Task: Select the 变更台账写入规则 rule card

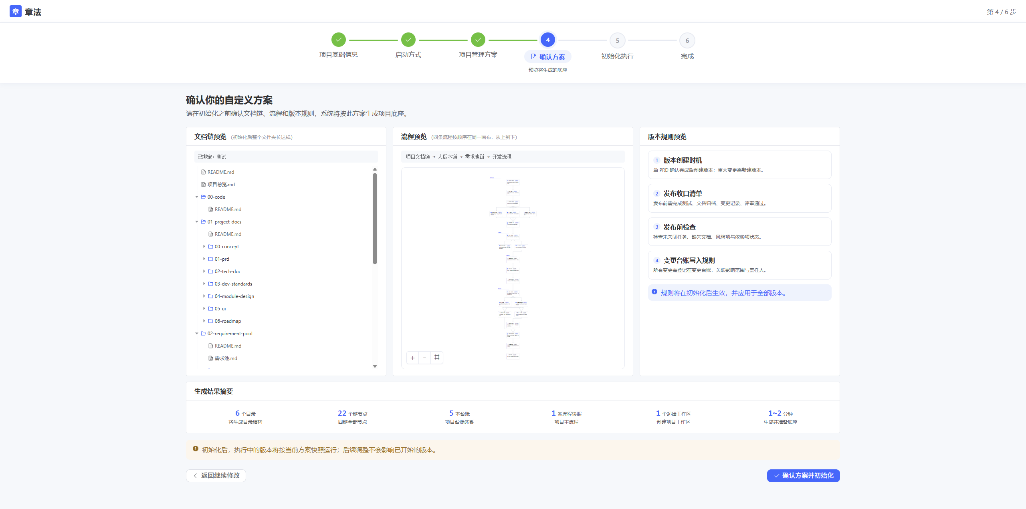Action: click(x=739, y=265)
